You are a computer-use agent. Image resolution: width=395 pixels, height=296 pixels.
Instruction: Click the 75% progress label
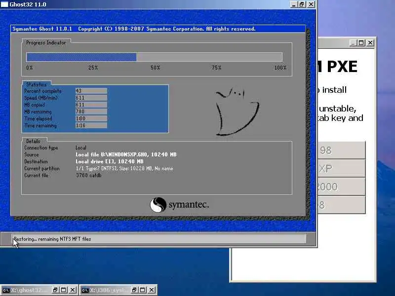[216, 68]
